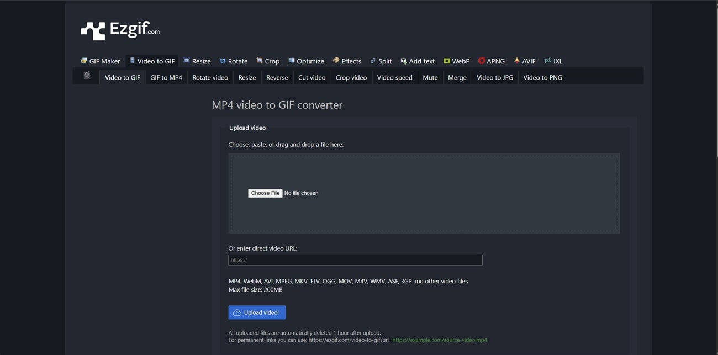Open the WebP menu label
Viewport: 718px width, 355px height.
click(x=461, y=61)
